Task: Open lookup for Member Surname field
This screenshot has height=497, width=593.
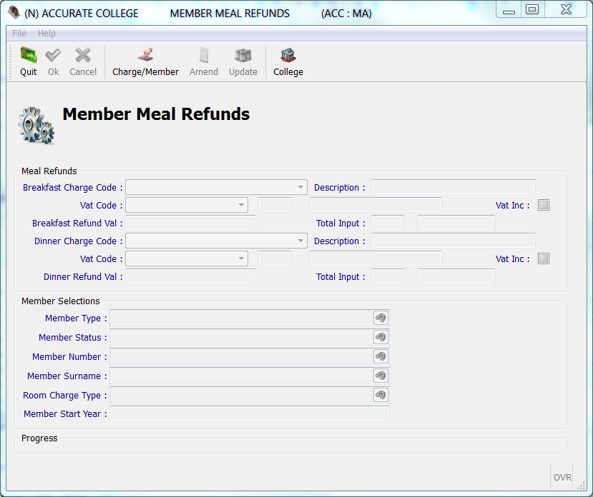Action: (x=381, y=376)
